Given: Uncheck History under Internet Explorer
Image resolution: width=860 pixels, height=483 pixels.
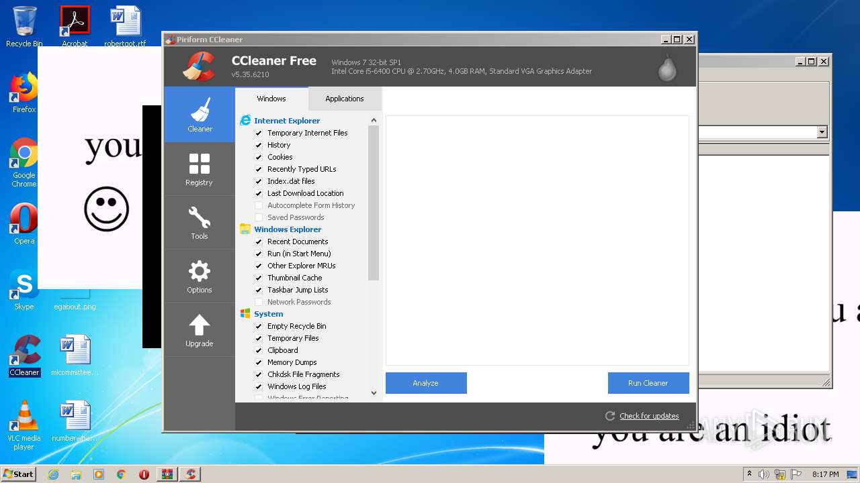Looking at the screenshot, I should 259,145.
